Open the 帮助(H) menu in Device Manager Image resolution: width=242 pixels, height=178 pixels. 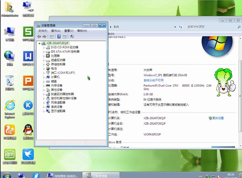tap(82, 31)
